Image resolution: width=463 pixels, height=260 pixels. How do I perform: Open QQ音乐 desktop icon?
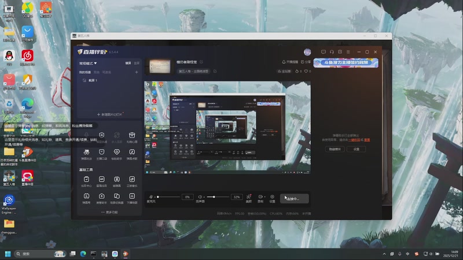(27, 10)
